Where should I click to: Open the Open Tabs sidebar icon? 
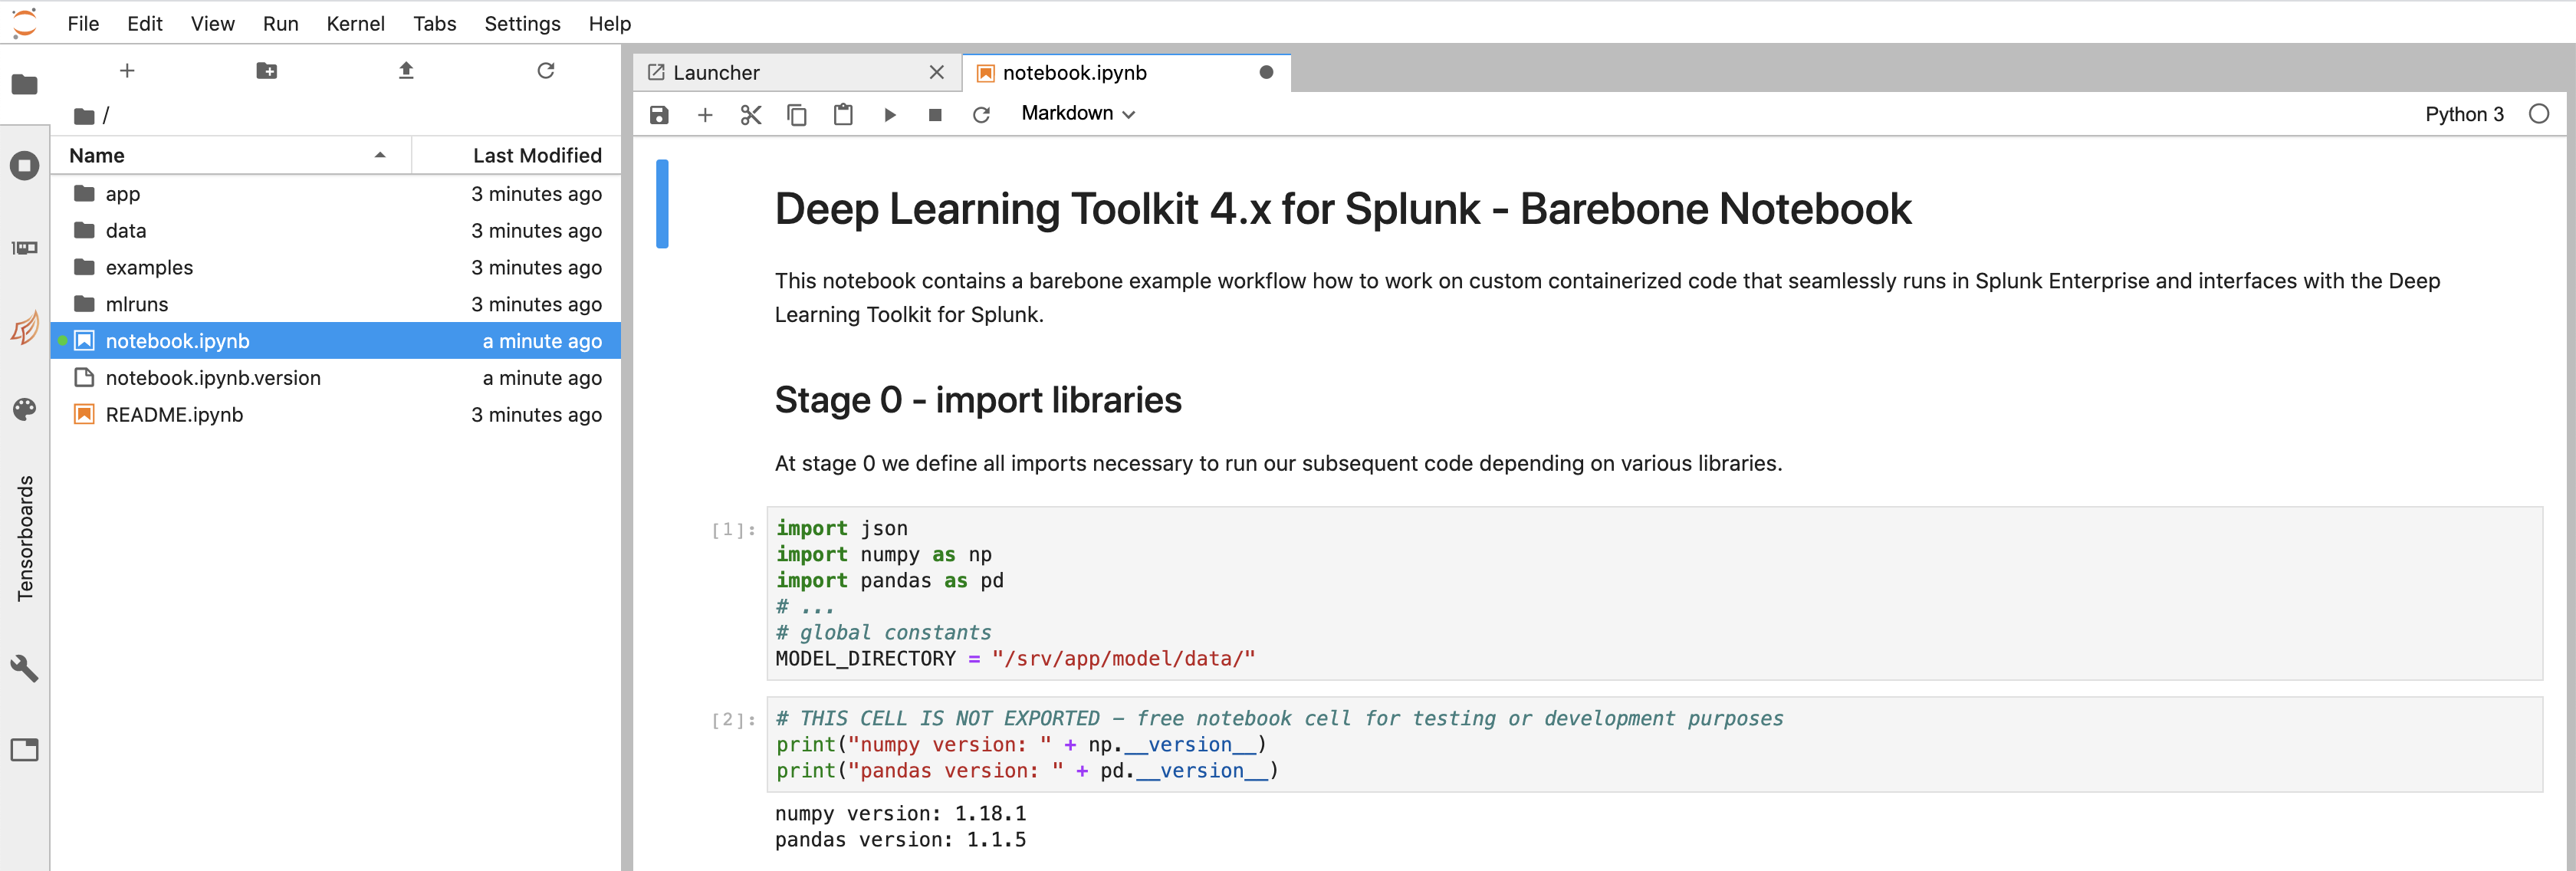(x=24, y=750)
